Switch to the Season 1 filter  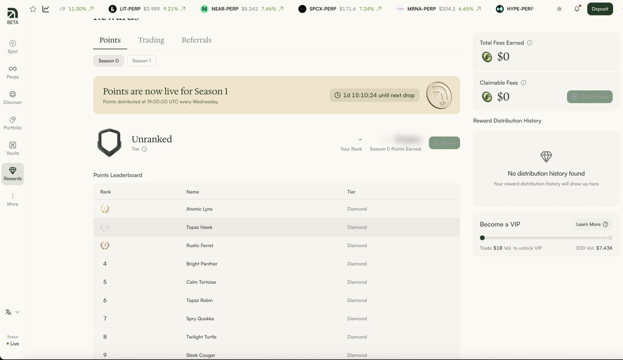[141, 61]
